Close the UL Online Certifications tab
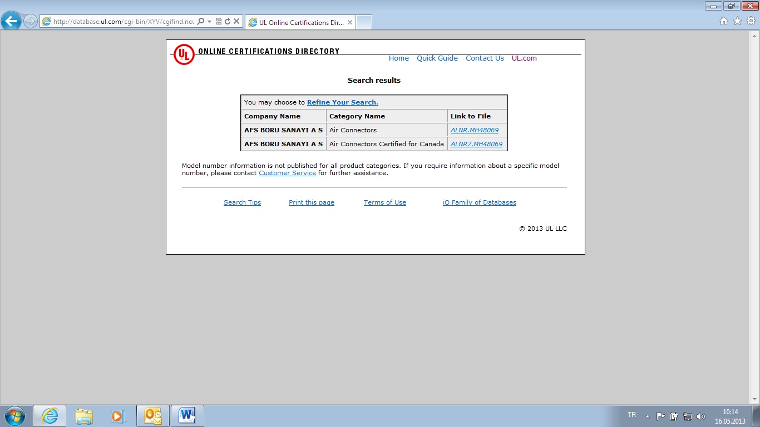The width and height of the screenshot is (760, 427). click(349, 22)
